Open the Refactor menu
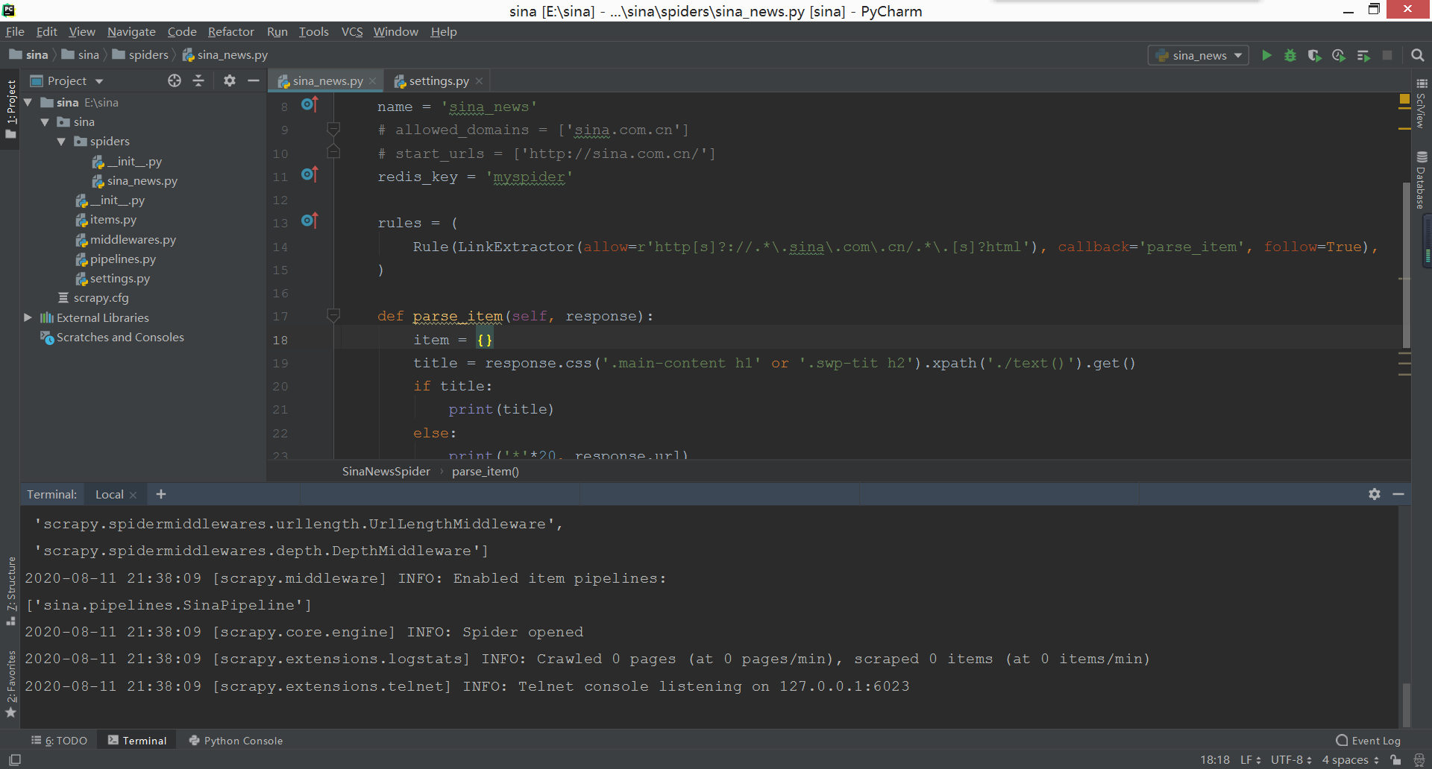 (230, 31)
